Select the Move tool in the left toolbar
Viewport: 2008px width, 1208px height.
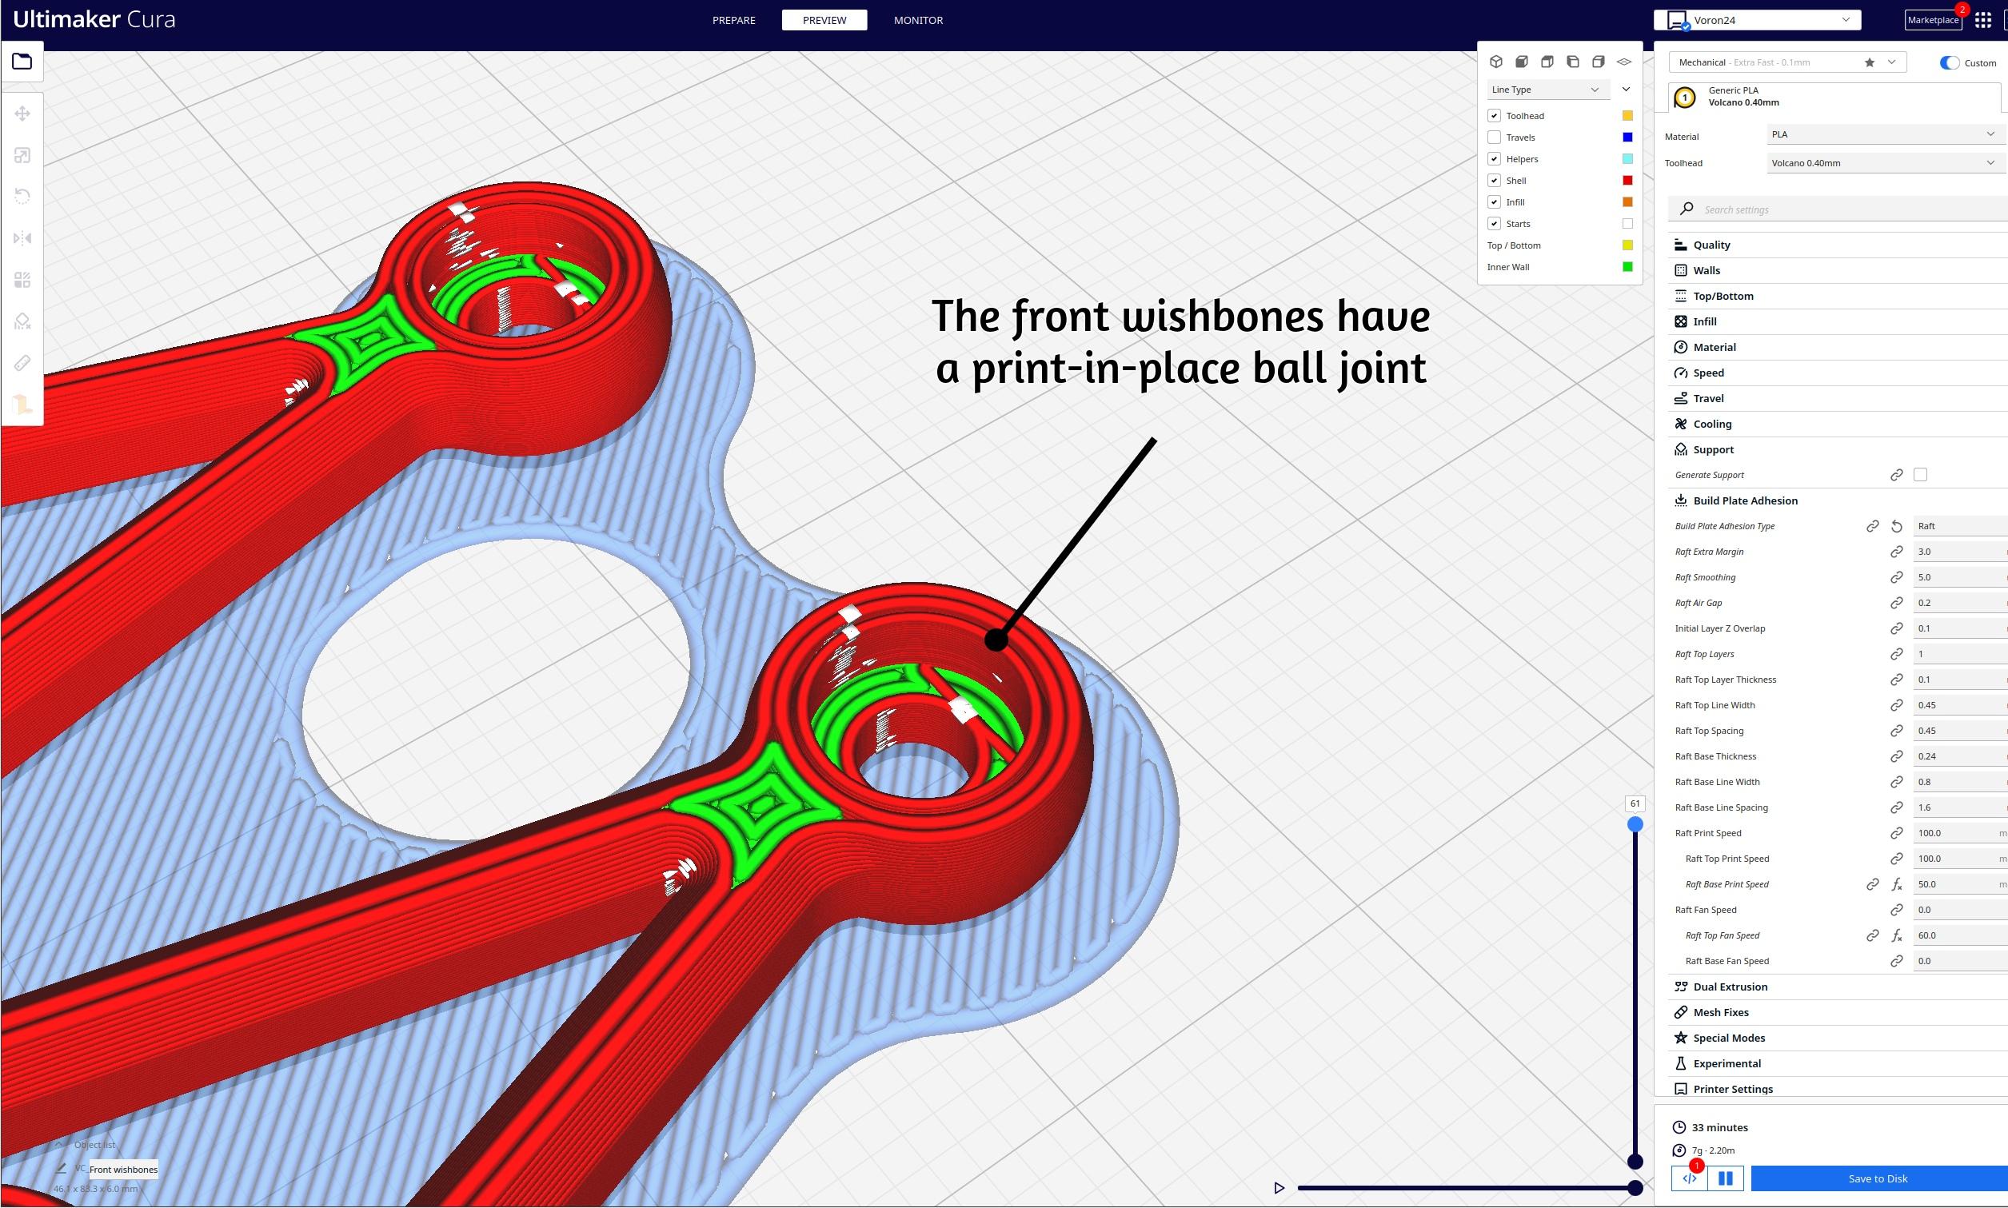click(23, 114)
